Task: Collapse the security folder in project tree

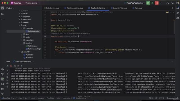Action: [19, 52]
